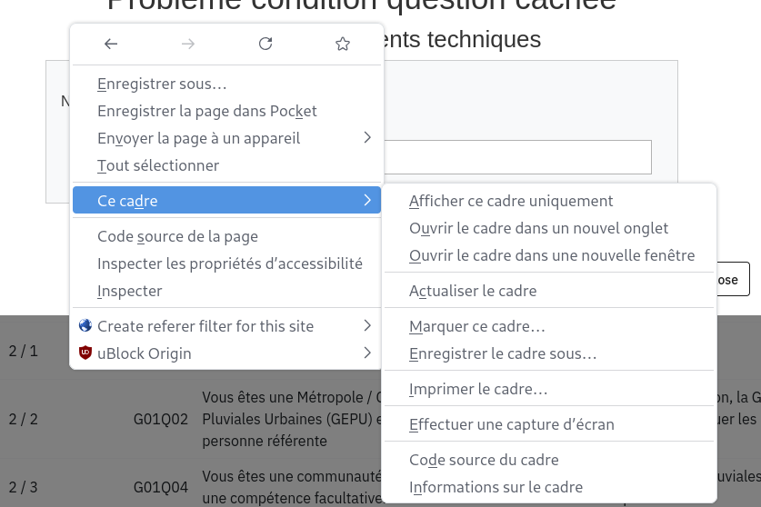This screenshot has width=761, height=507.
Task: Select Actualiser le cadre
Action: [473, 291]
